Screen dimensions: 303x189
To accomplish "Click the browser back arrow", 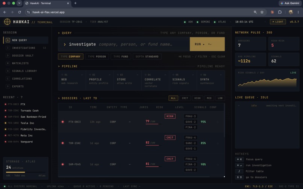I will (5, 12).
